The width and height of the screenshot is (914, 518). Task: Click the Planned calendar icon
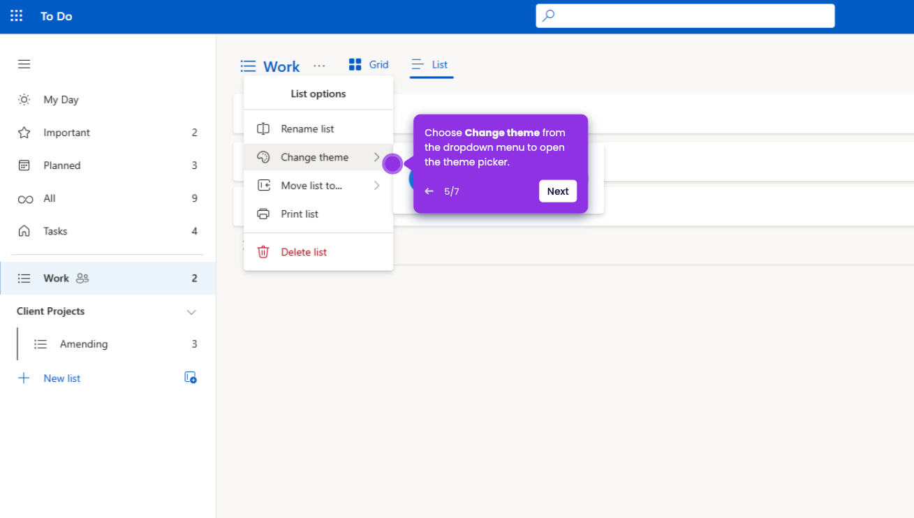click(24, 165)
